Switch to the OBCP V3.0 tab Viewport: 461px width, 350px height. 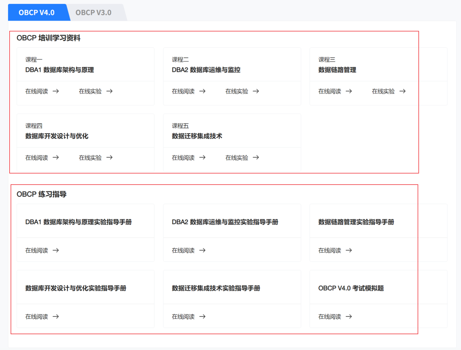coord(93,13)
